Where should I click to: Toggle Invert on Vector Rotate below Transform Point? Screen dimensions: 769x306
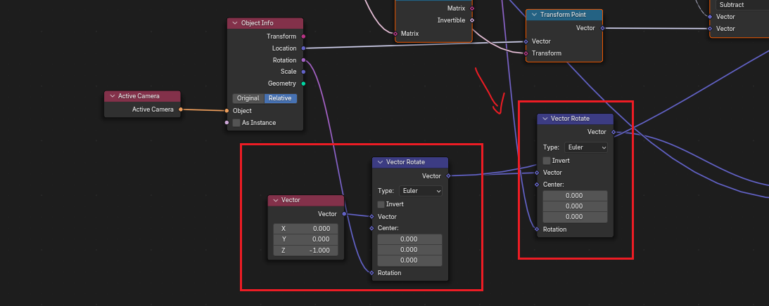(x=547, y=161)
